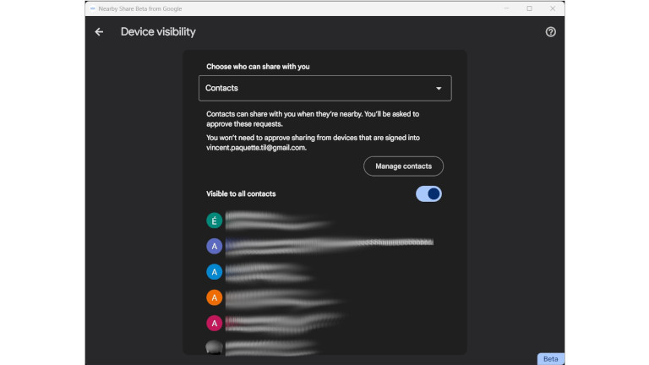Maximize the Nearby Share window
Screen dimensions: 649x365
(x=529, y=8)
